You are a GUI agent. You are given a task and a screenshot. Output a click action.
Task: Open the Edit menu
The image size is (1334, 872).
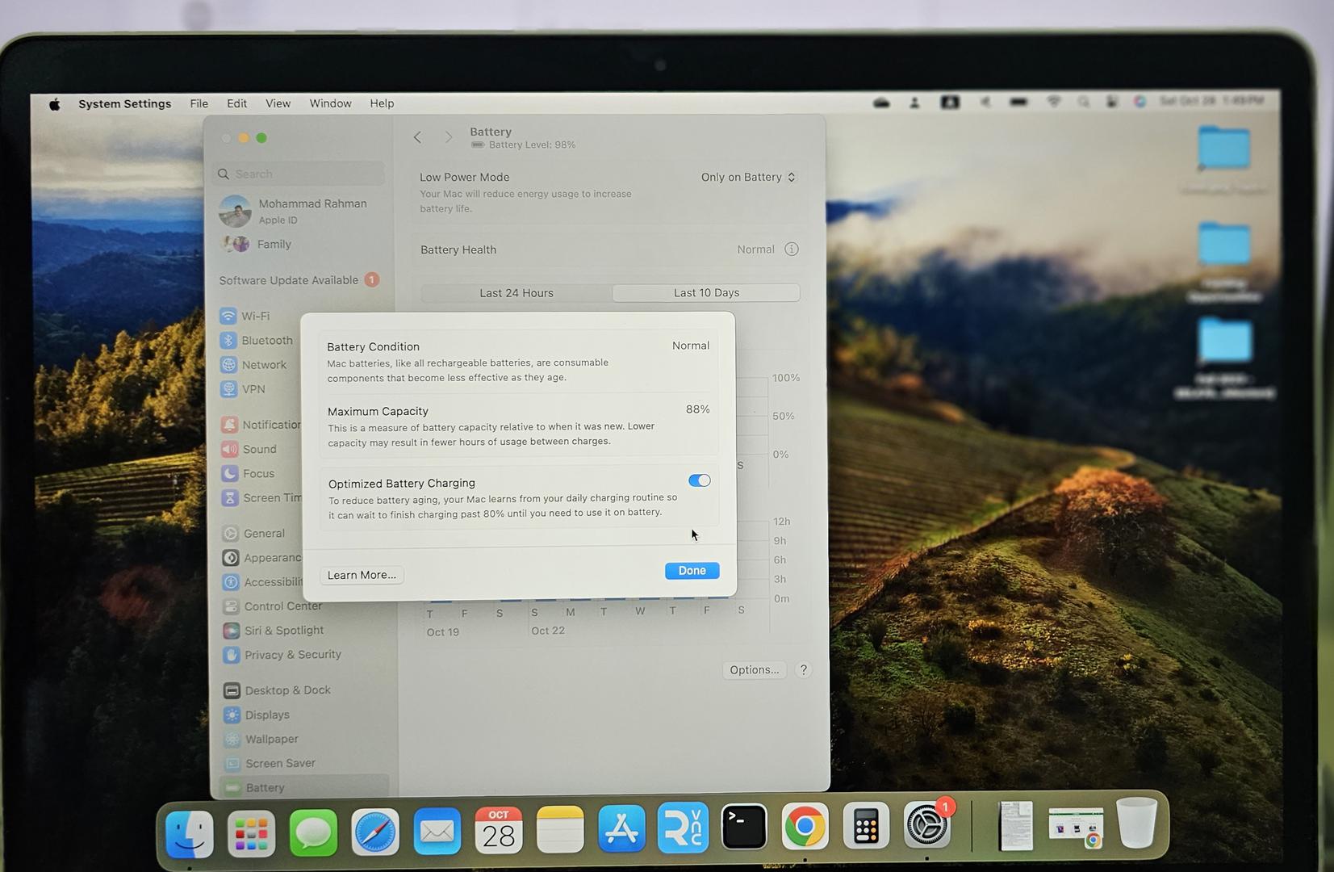(236, 103)
